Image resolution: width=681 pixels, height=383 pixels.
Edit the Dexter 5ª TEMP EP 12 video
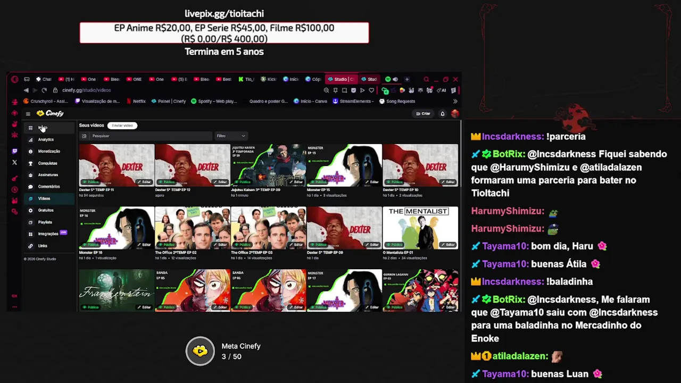click(x=220, y=182)
